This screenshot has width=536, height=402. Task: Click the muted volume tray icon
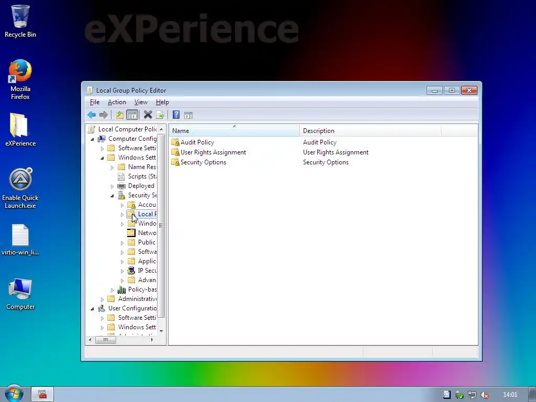484,395
